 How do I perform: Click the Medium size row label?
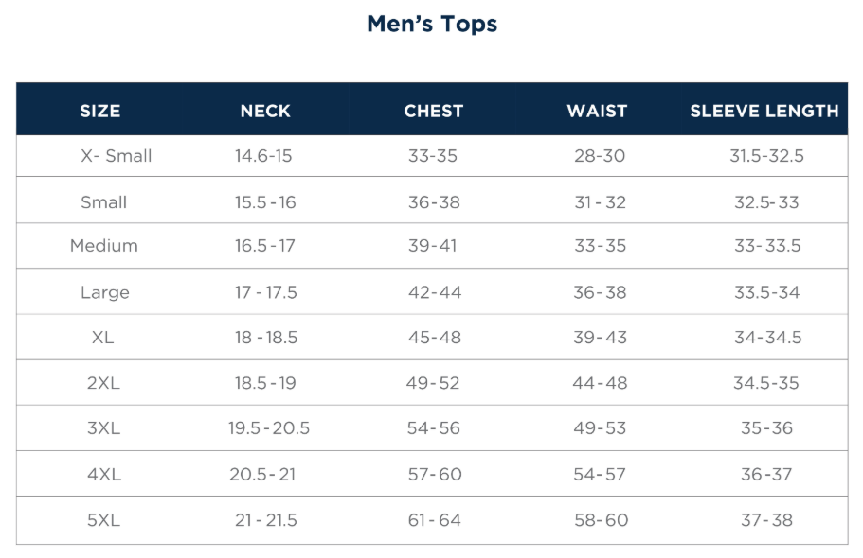pyautogui.click(x=104, y=246)
